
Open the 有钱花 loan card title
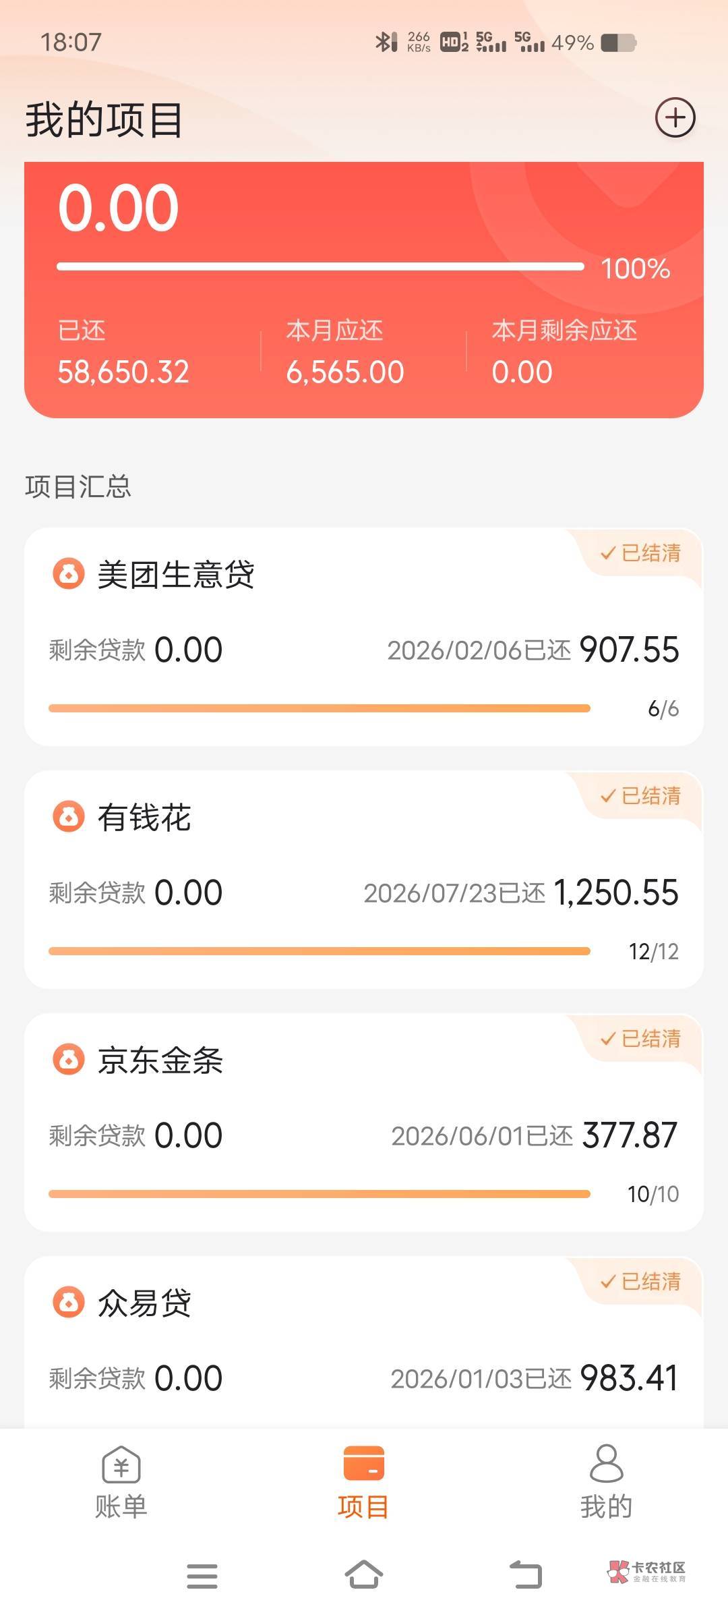coord(144,818)
